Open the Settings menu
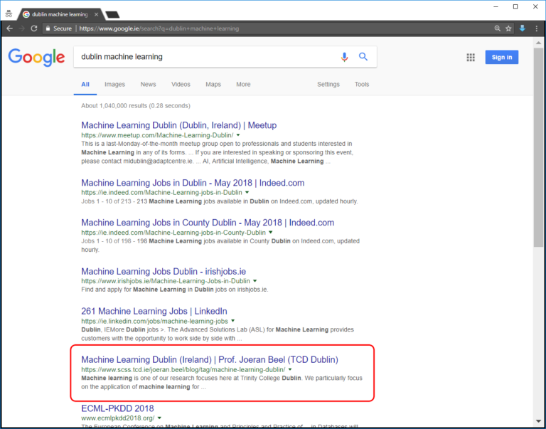The image size is (546, 429). click(x=328, y=85)
